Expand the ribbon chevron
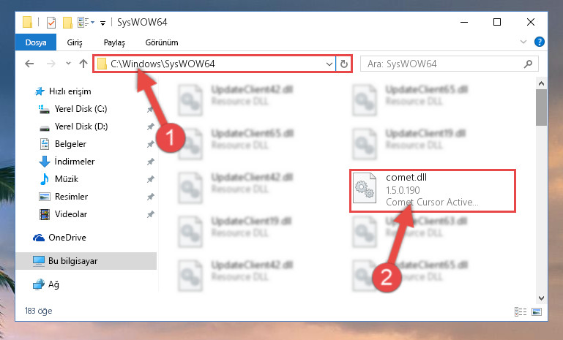563x340 pixels. [523, 42]
